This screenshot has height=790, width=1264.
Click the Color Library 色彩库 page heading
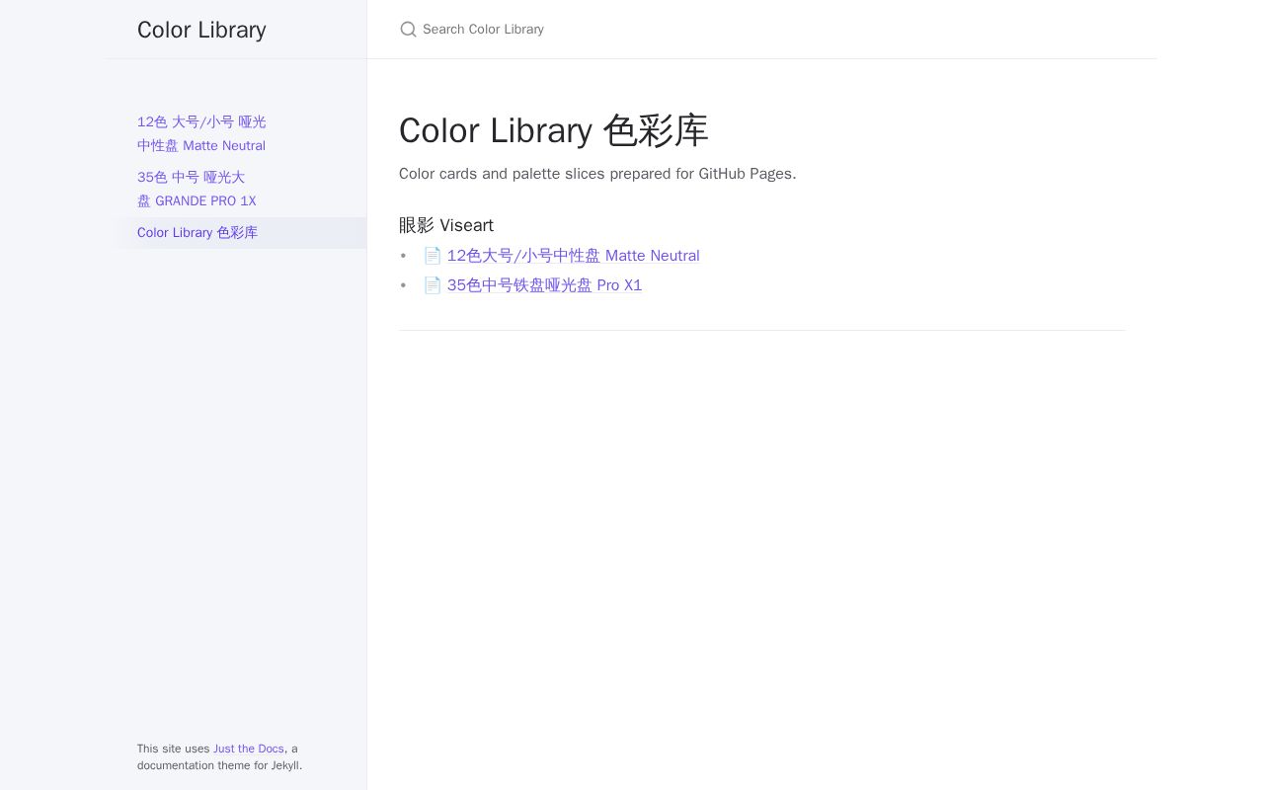click(x=554, y=130)
